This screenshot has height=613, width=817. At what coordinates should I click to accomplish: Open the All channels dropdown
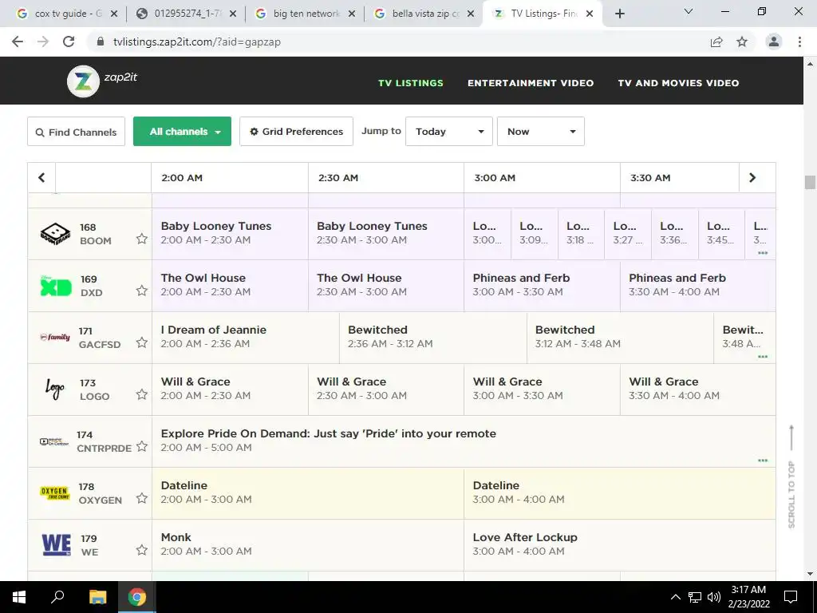183,132
